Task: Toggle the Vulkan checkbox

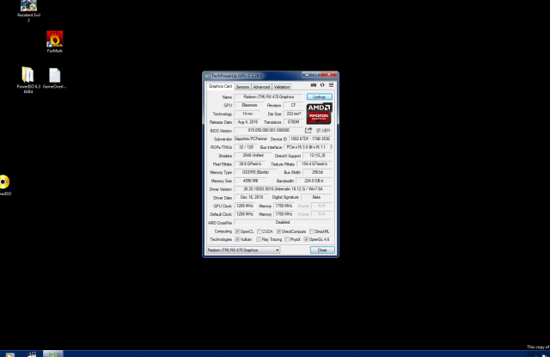Action: coord(237,239)
